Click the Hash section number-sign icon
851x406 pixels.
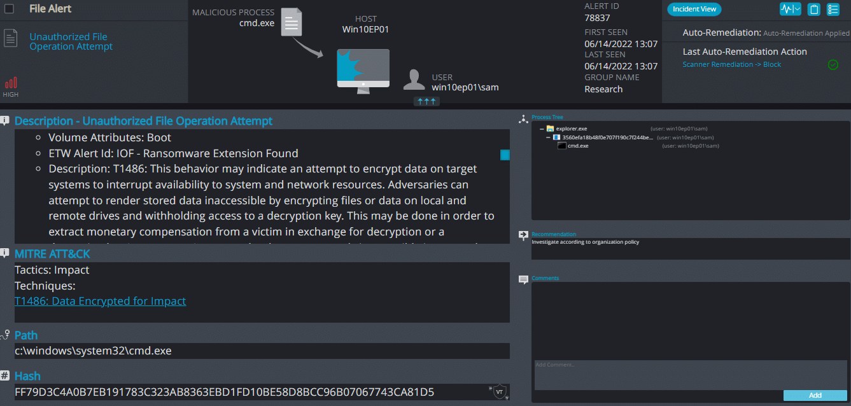[5, 375]
